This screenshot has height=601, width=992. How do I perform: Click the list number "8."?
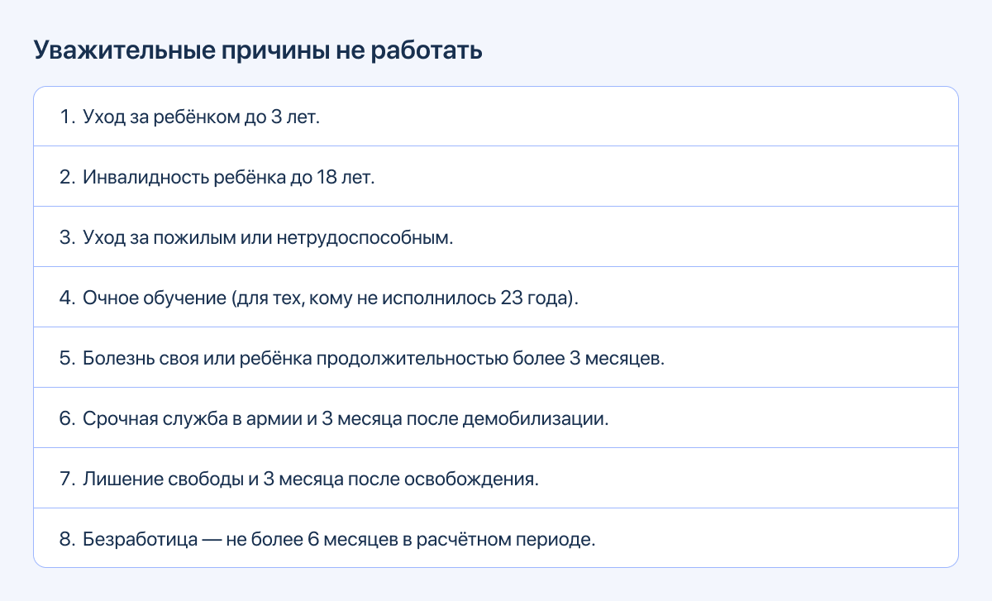(x=68, y=539)
